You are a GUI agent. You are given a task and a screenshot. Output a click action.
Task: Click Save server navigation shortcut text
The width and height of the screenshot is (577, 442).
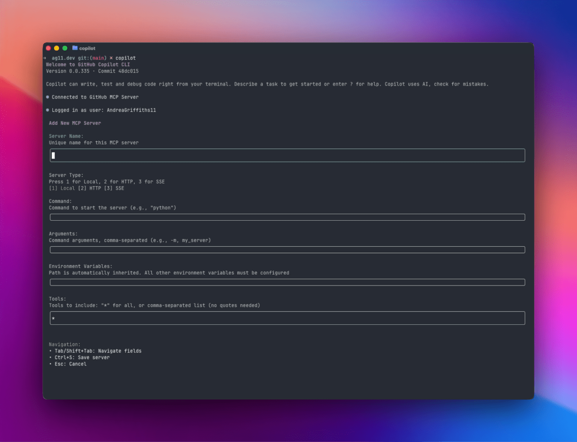point(82,357)
